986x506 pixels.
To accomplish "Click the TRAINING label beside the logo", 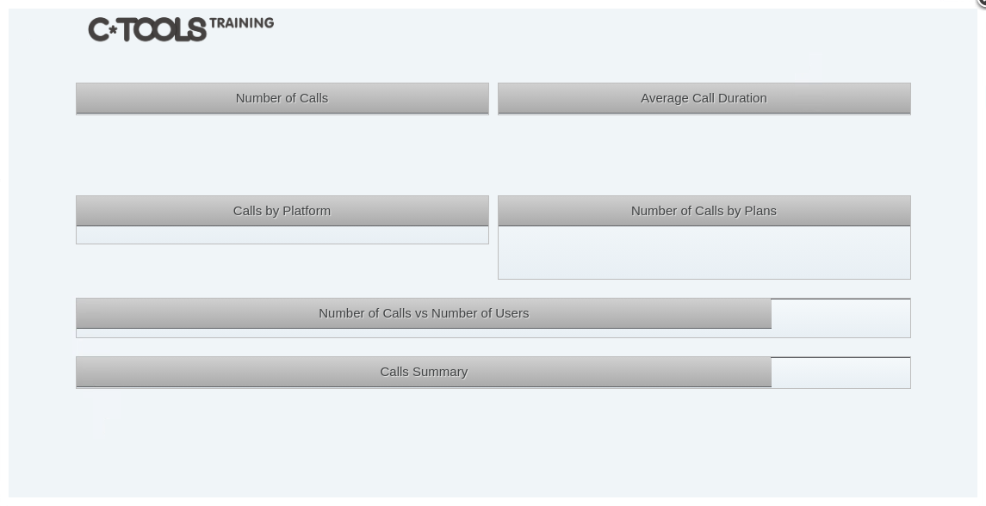I will (x=241, y=23).
